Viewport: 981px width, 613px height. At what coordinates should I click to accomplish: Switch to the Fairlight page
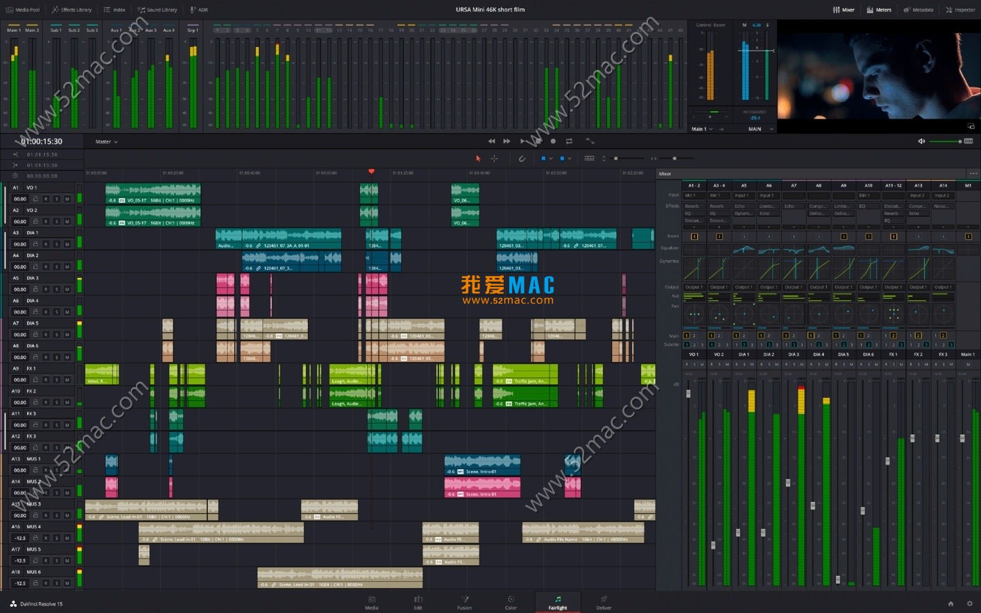[558, 603]
